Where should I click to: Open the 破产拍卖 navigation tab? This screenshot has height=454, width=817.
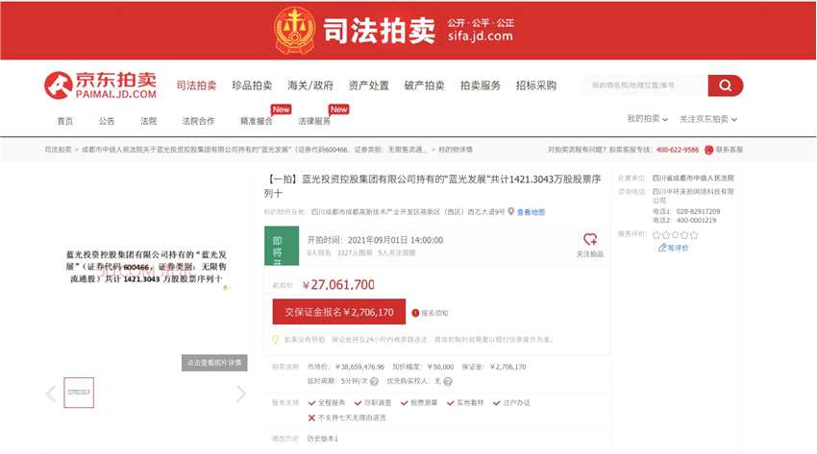[x=424, y=85]
